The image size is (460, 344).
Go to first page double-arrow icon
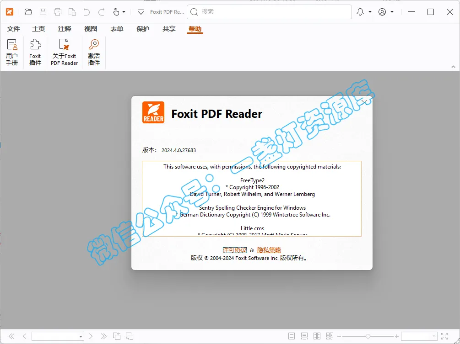[x=11, y=336]
